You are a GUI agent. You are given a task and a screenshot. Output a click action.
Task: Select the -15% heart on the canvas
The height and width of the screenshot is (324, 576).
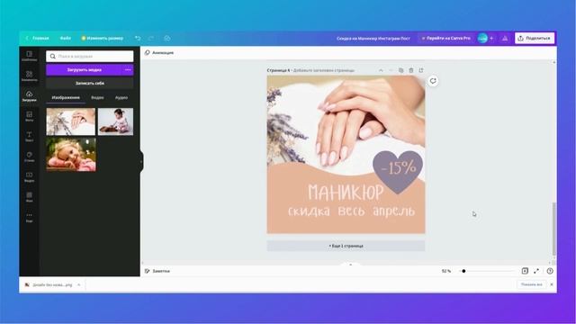coord(398,171)
